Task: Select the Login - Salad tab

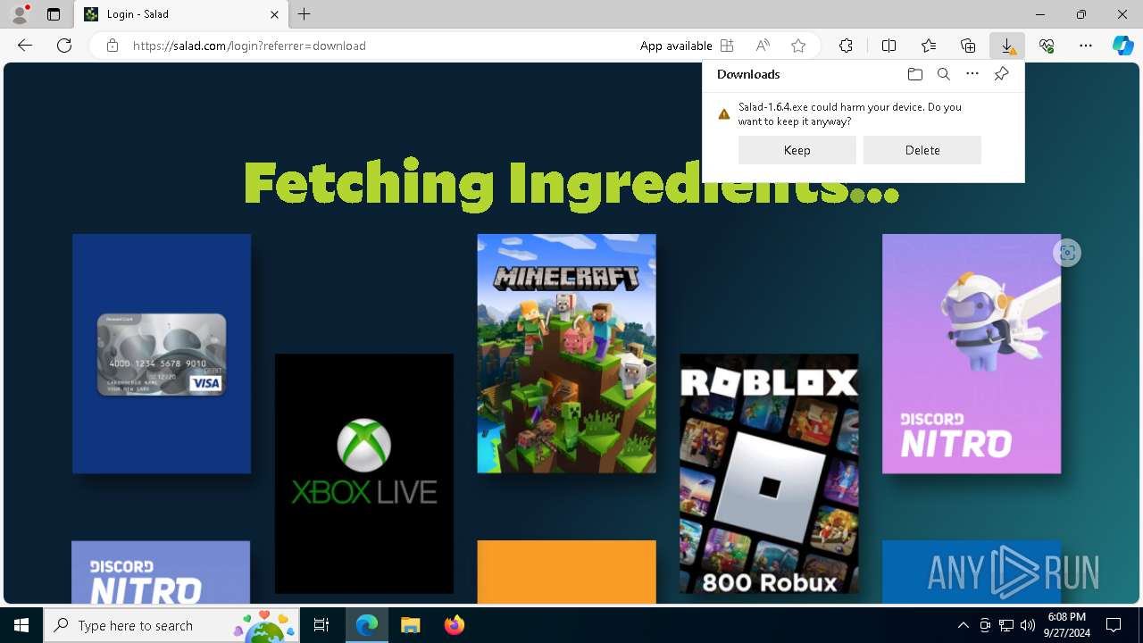Action: pos(182,14)
